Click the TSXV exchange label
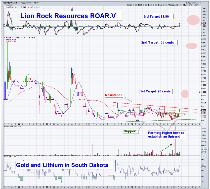The width and height of the screenshot is (210, 189). 36,3
